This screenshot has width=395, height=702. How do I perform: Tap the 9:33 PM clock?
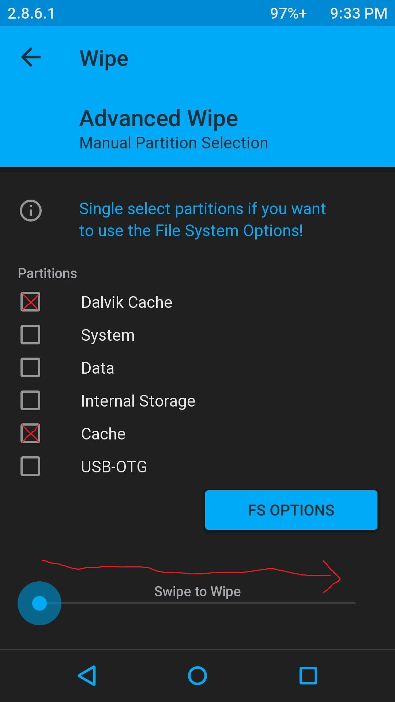tap(358, 14)
